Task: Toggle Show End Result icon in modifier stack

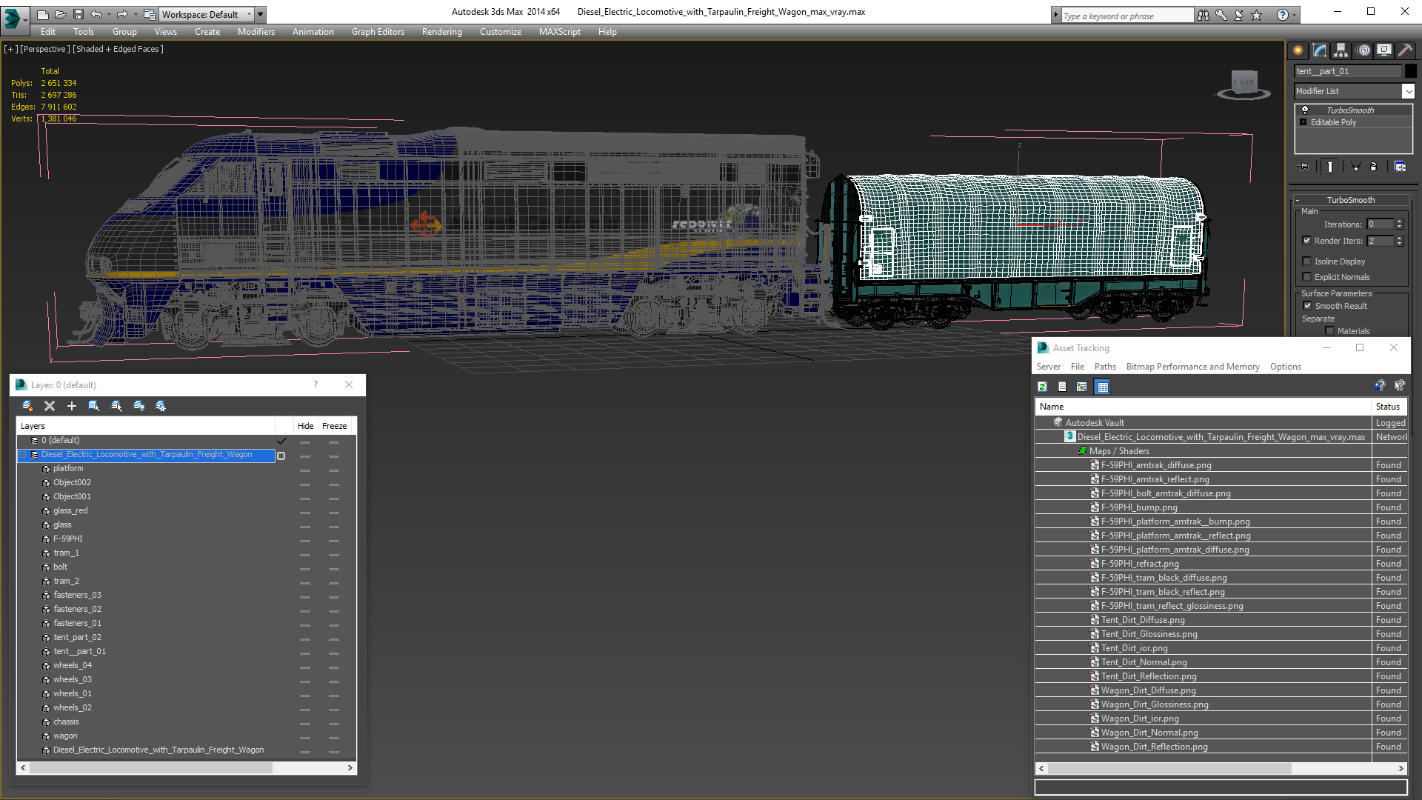Action: click(x=1330, y=167)
